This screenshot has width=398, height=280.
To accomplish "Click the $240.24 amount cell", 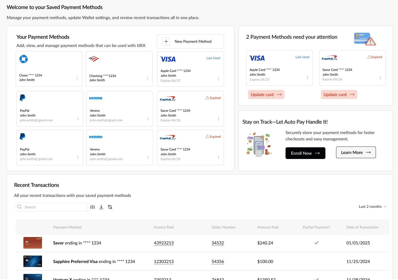I will click(x=265, y=243).
